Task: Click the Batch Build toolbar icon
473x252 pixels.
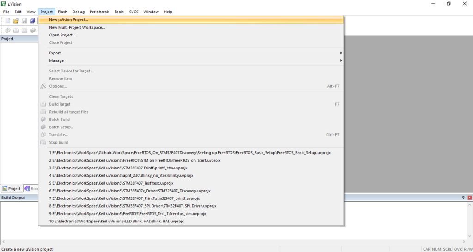Action: point(33,30)
